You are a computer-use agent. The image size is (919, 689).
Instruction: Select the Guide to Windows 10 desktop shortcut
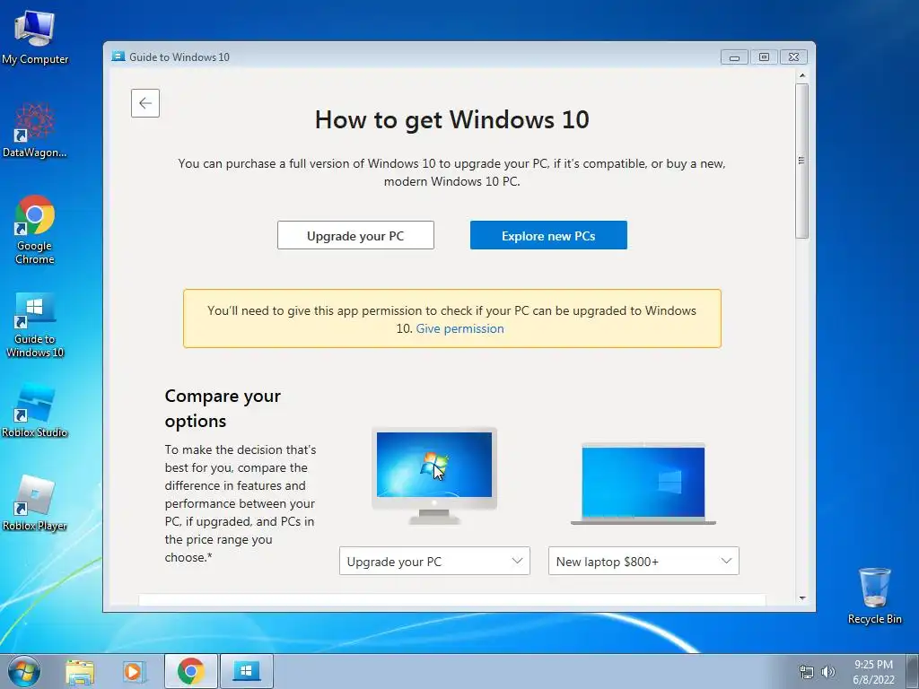[x=35, y=324]
